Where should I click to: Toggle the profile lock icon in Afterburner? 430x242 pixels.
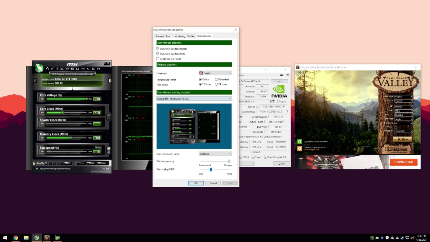tap(34, 163)
